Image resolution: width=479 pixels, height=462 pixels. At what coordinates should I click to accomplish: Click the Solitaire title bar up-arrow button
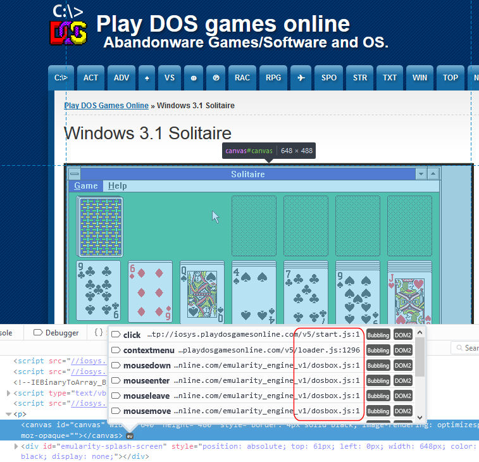pos(433,174)
